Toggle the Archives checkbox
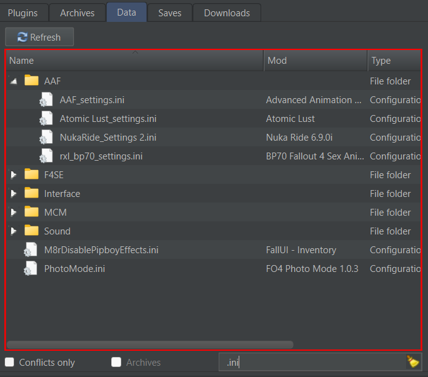Screen dimensions: 428x377 [x=116, y=362]
